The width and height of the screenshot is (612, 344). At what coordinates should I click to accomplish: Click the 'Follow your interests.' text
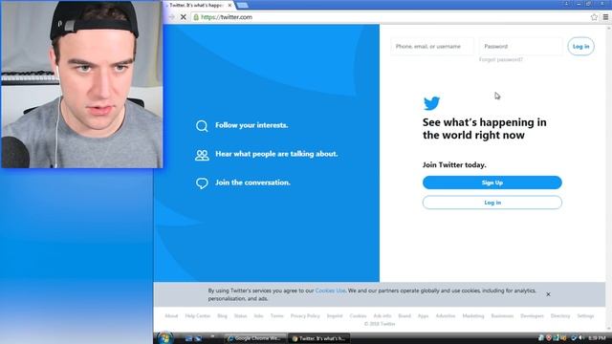pos(251,125)
